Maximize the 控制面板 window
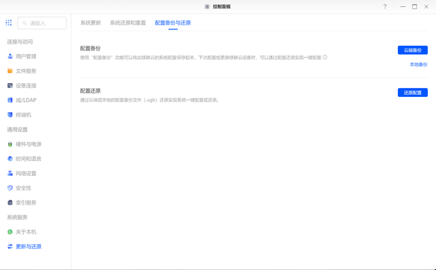This screenshot has width=436, height=270. [414, 6]
